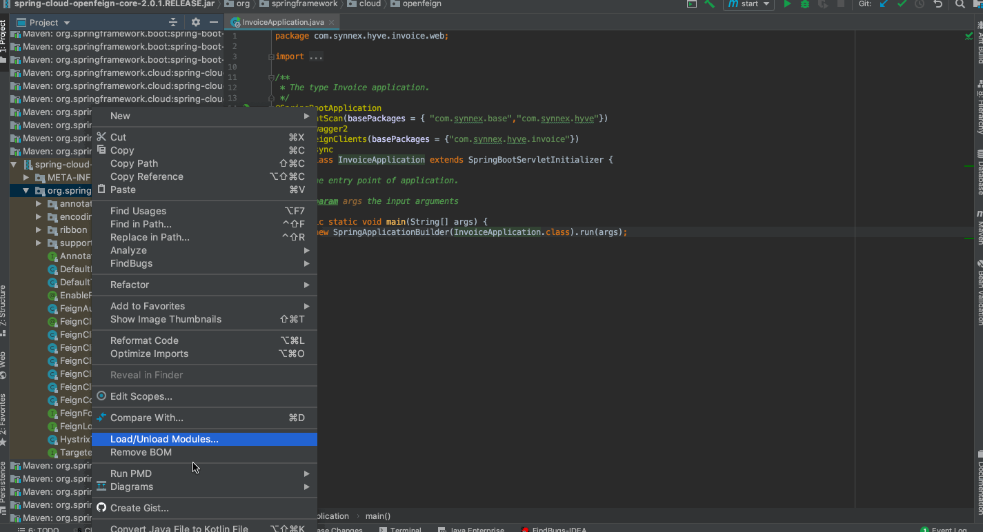Click the Cut scissors icon in the context menu
983x532 pixels.
click(101, 137)
